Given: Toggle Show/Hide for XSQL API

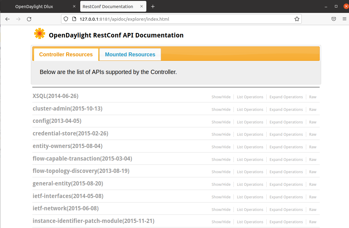Looking at the screenshot, I should (221, 97).
